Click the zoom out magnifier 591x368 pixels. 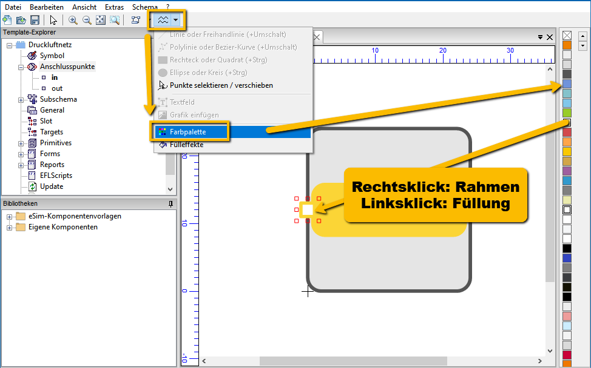coord(87,20)
